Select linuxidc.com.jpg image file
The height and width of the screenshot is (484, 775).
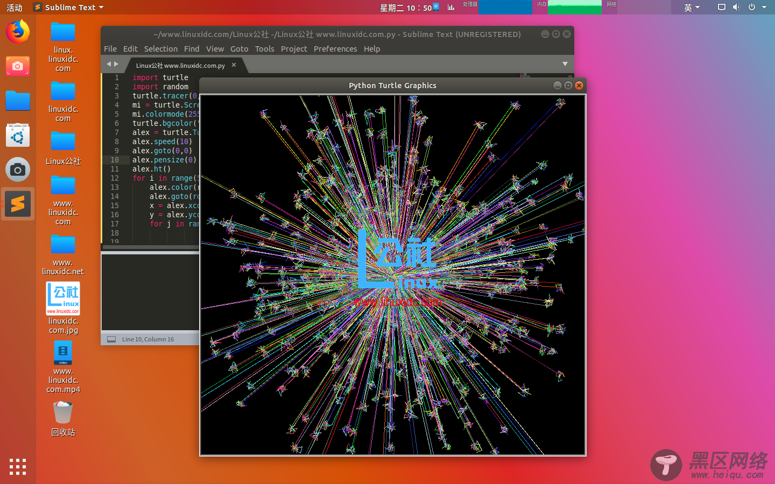tap(63, 308)
